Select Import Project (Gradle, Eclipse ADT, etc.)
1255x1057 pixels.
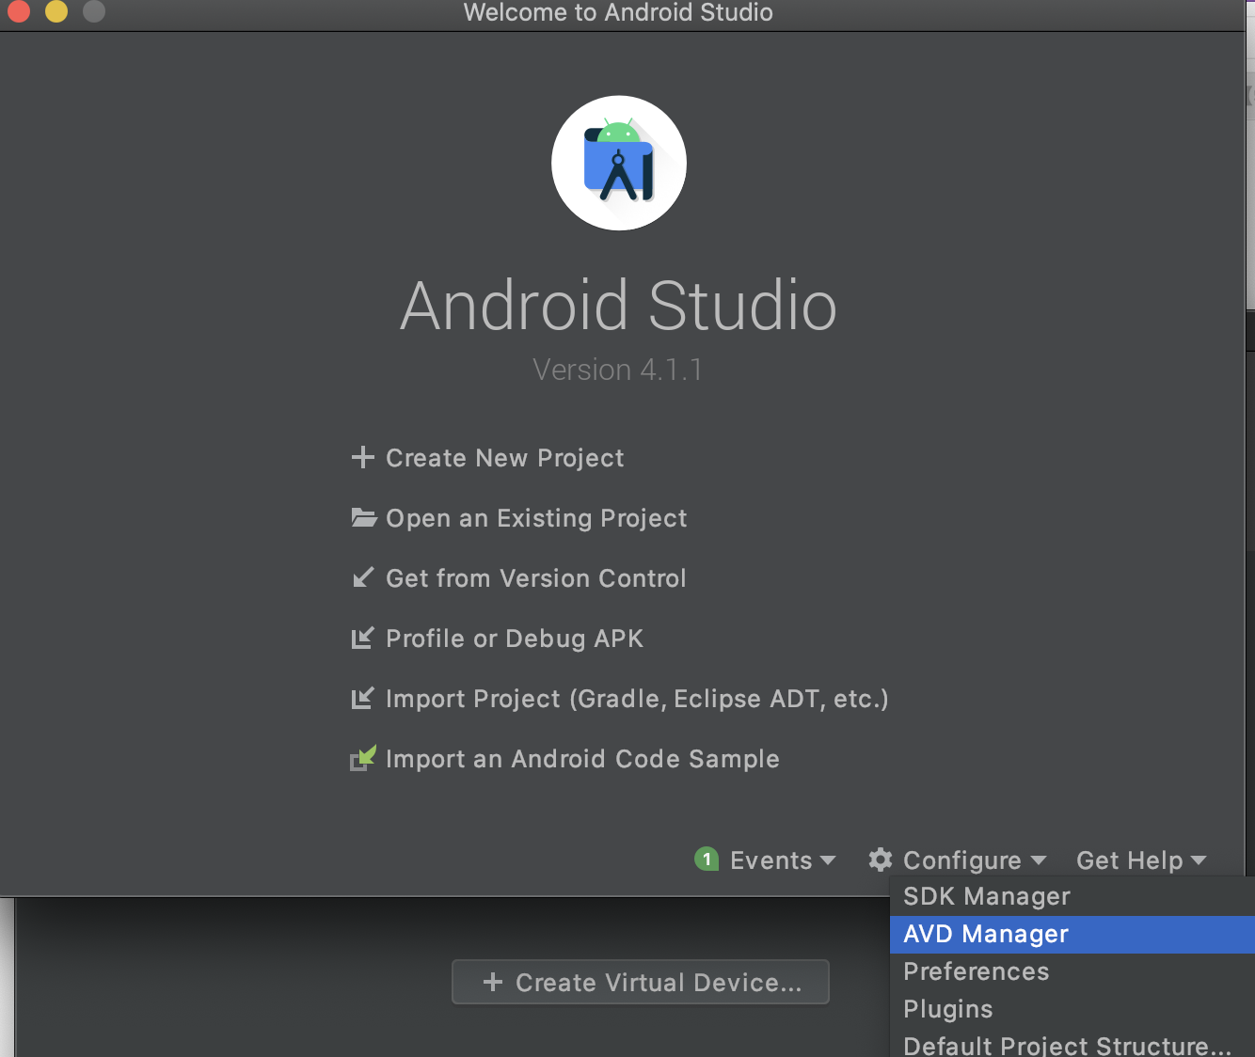click(637, 699)
